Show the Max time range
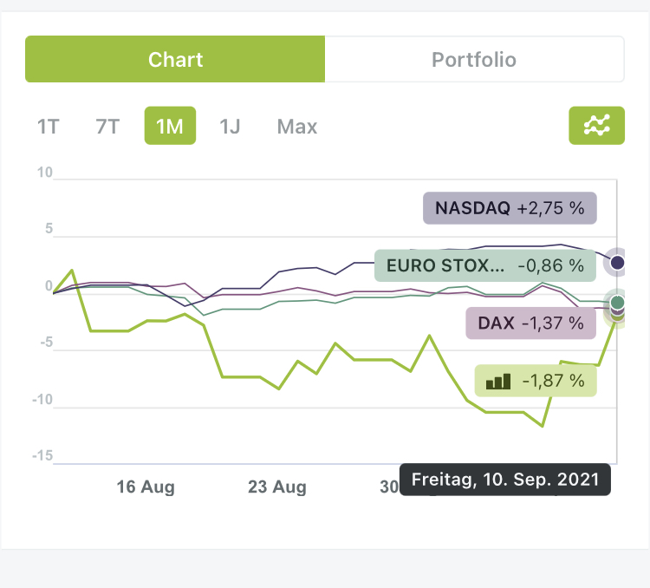The image size is (650, 588). pos(297,127)
